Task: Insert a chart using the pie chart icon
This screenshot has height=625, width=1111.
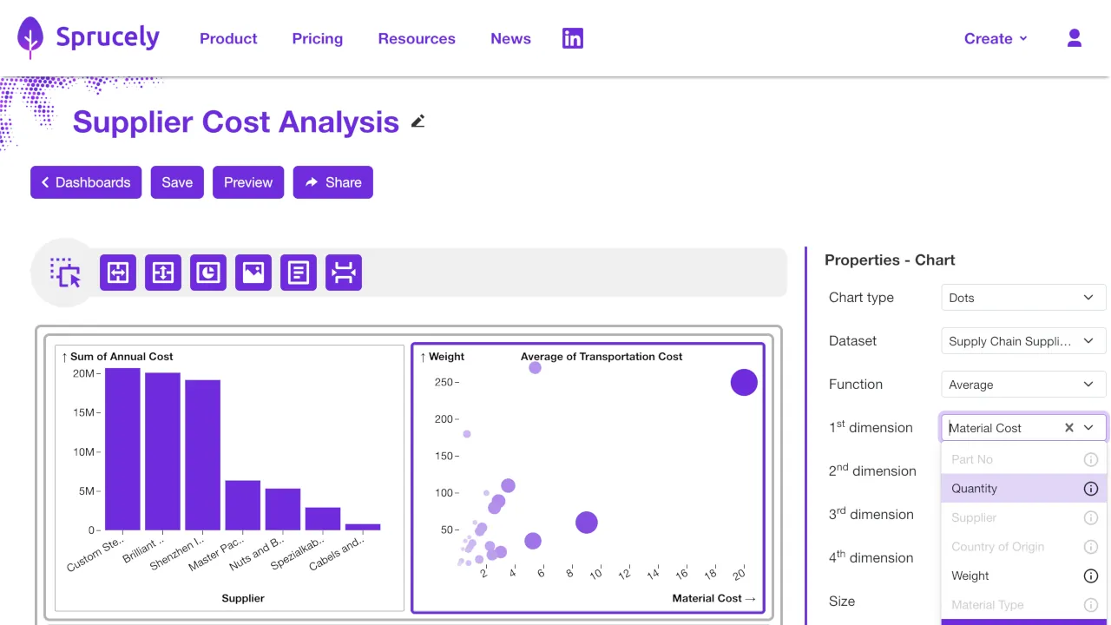Action: 207,272
